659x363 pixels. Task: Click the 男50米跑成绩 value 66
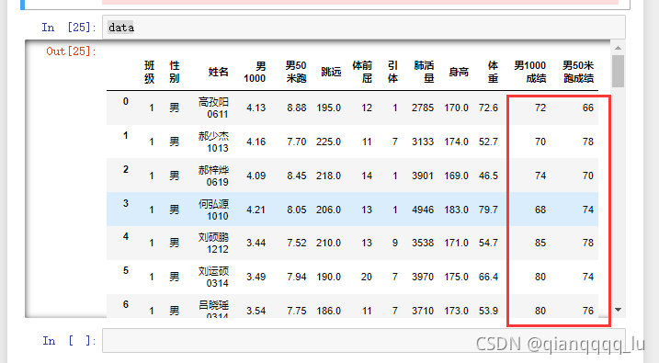coord(588,108)
